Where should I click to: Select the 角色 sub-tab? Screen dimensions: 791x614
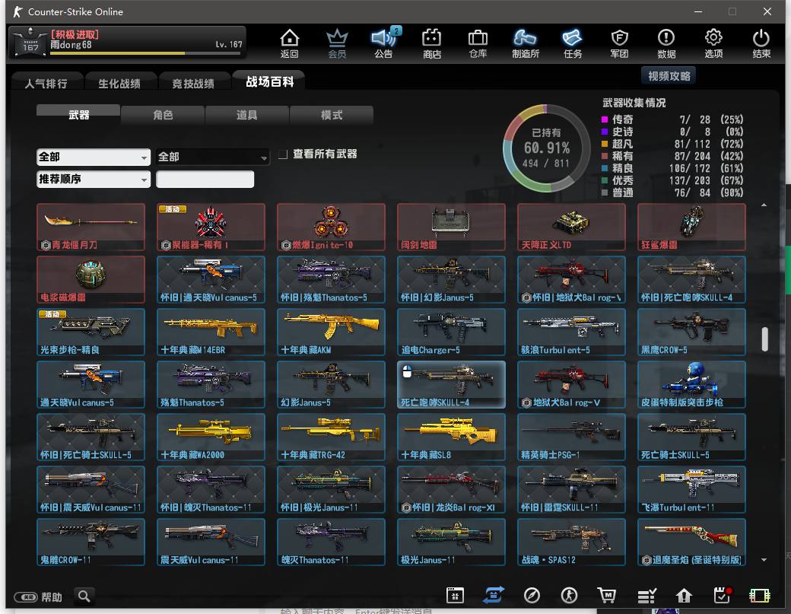(163, 115)
